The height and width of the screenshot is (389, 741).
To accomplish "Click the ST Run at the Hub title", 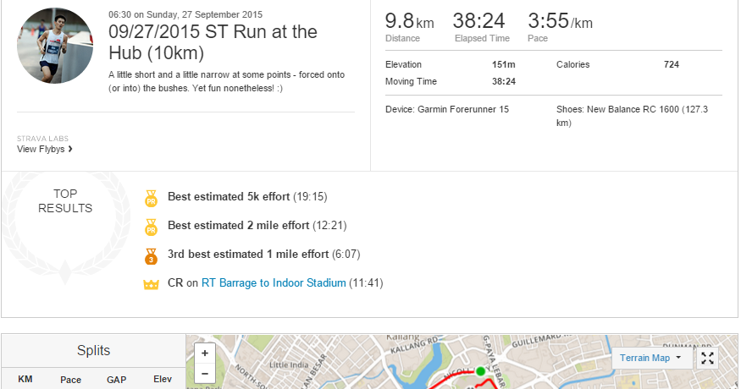I will pos(213,42).
